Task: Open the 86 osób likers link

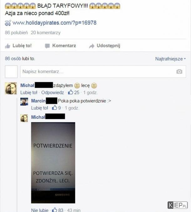Action: (x=13, y=59)
